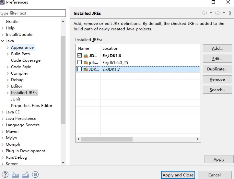
Task: Click the JRE table horizontal scrollbar thumb
Action: tap(107, 139)
